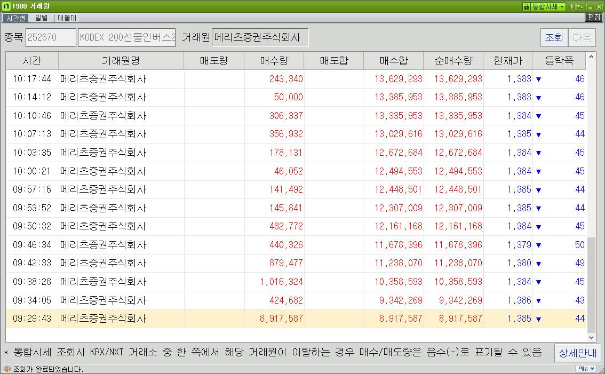Click the table's vertical scrollbar thumb

pyautogui.click(x=591, y=284)
